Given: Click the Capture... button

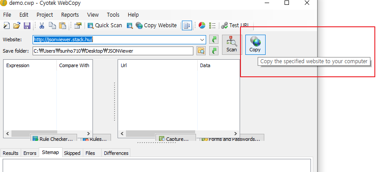Looking at the screenshot, I should 175,138.
